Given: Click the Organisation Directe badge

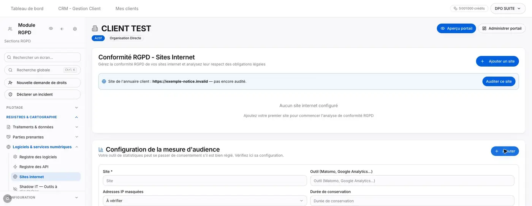Looking at the screenshot, I should pos(125,38).
